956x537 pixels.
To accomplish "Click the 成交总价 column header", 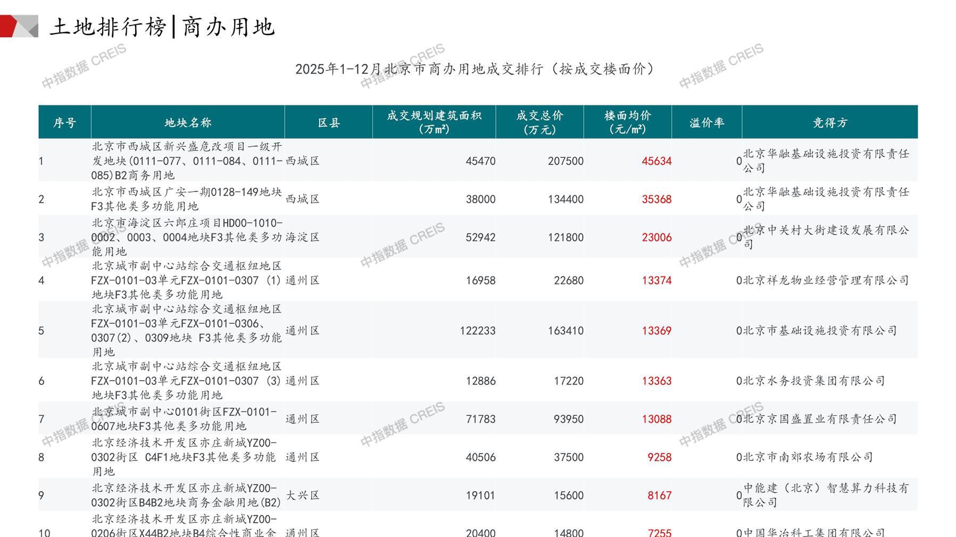I will pyautogui.click(x=539, y=122).
